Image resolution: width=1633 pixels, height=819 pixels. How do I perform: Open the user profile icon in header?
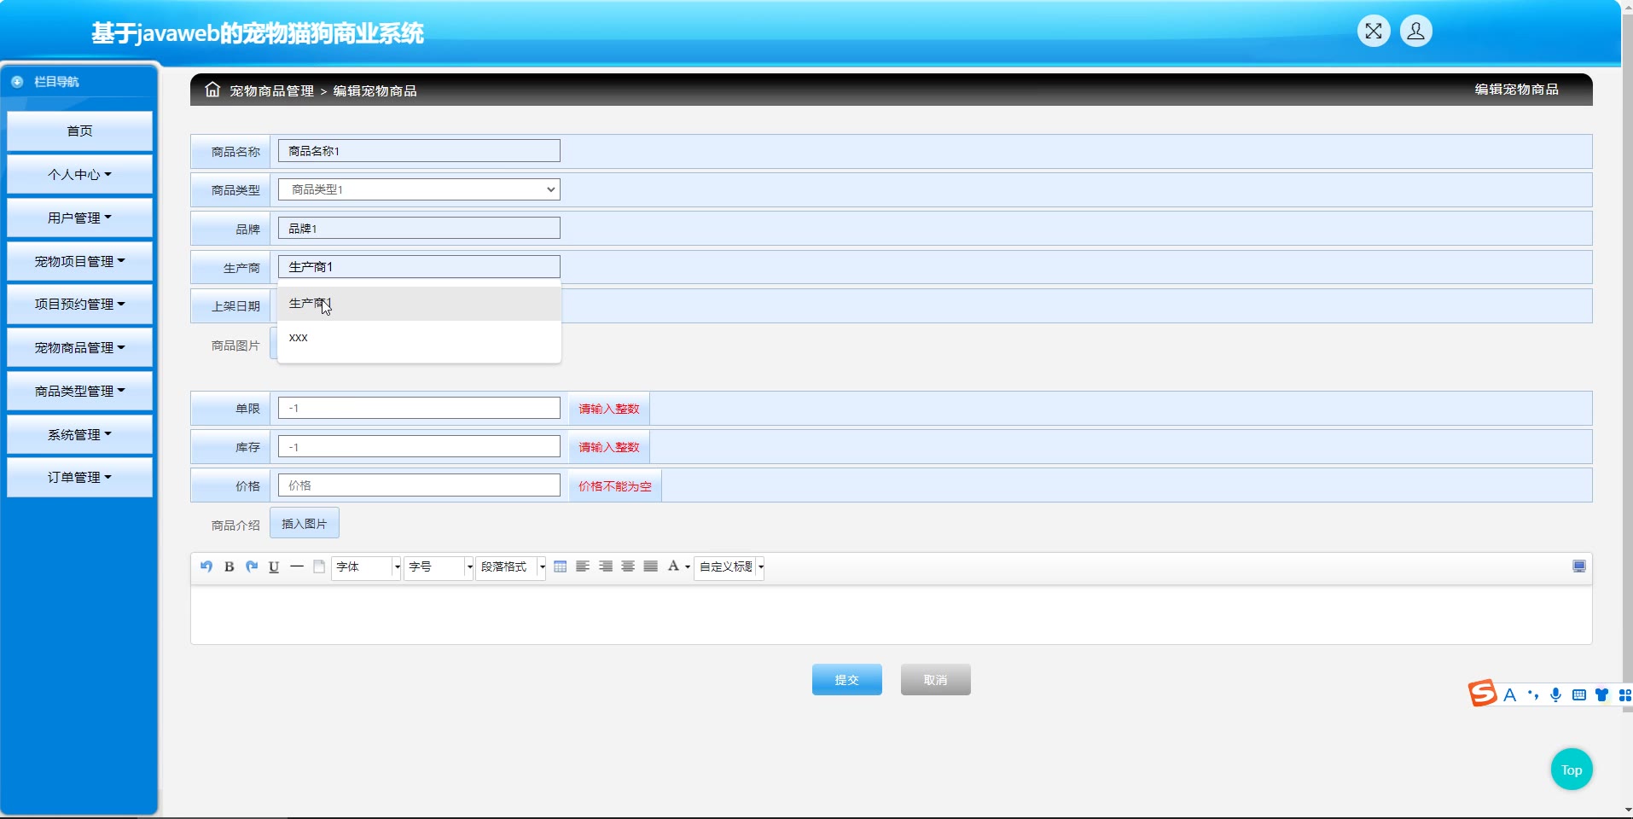tap(1416, 32)
